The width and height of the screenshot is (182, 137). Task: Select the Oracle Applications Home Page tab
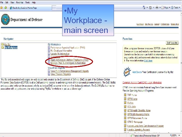[x=30, y=8]
